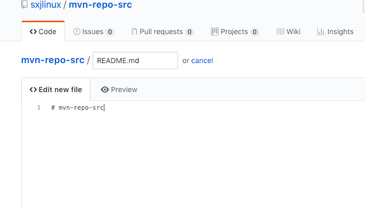This screenshot has height=208, width=365.
Task: Click the Pull requests count badge
Action: 190,32
